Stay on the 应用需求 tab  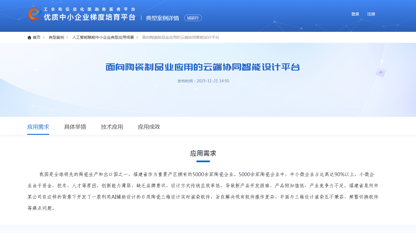(x=38, y=127)
